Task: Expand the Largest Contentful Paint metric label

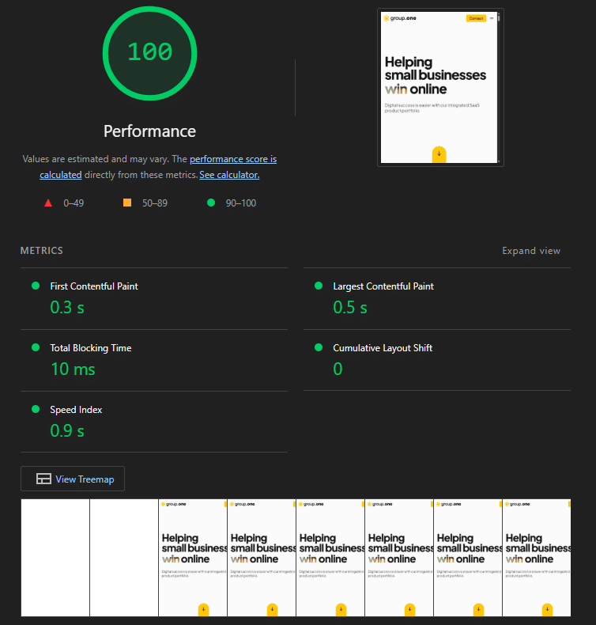Action: [383, 286]
